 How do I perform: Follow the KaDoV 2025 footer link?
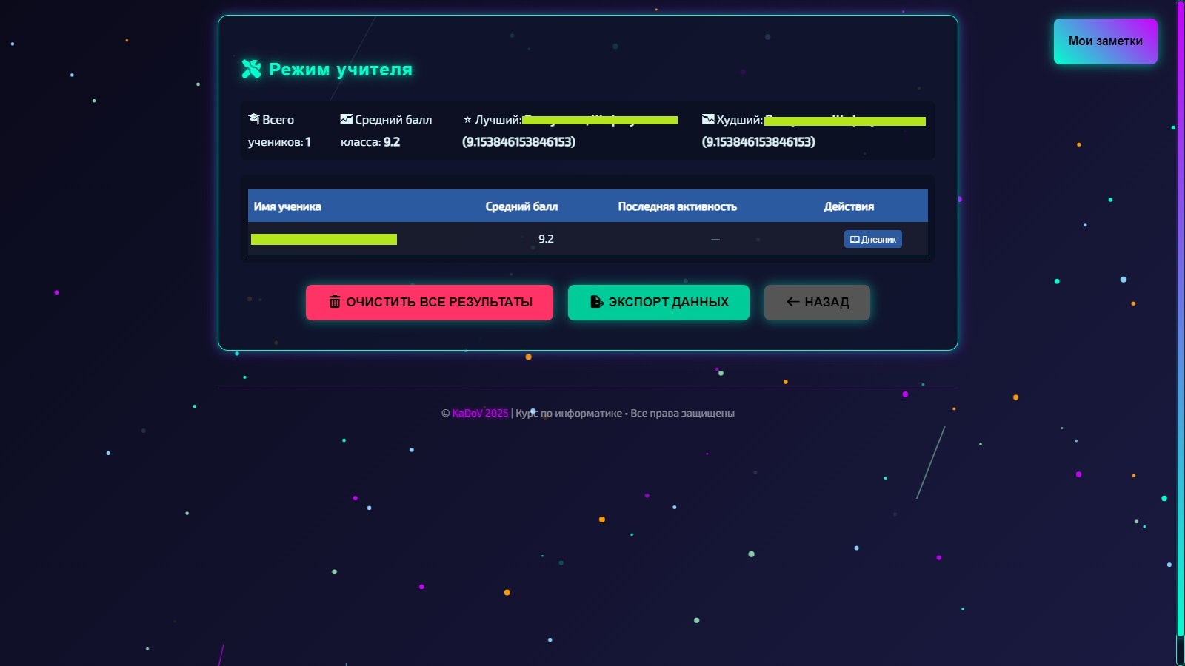tap(480, 413)
